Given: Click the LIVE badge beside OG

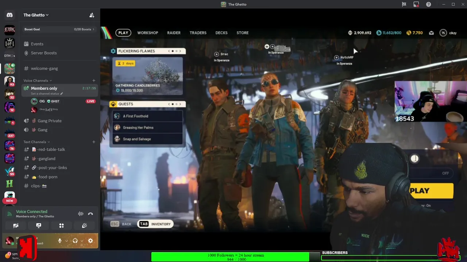Looking at the screenshot, I should 90,101.
